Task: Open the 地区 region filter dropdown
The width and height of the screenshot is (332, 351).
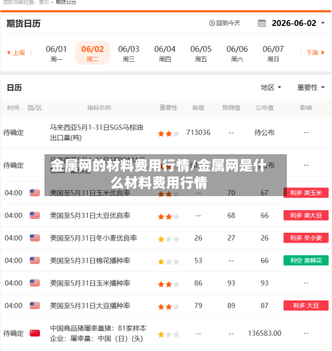Action: point(271,87)
